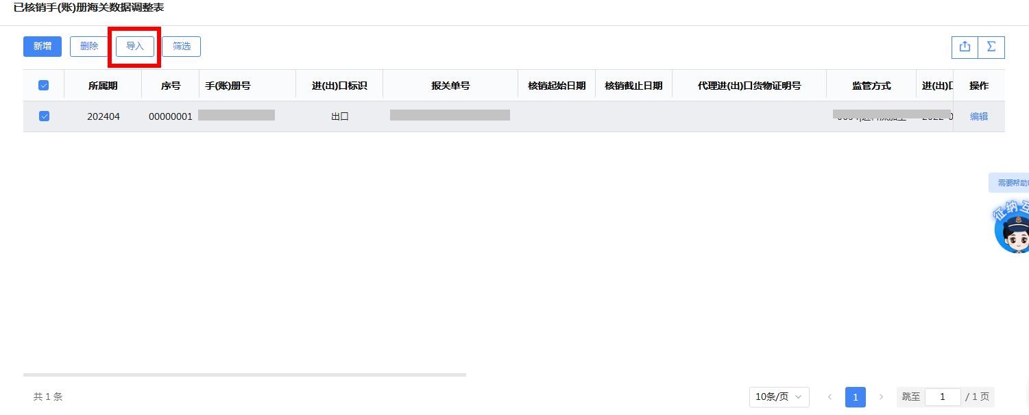Click the 导入 import button
Screen dimensions: 1029x415
135,47
